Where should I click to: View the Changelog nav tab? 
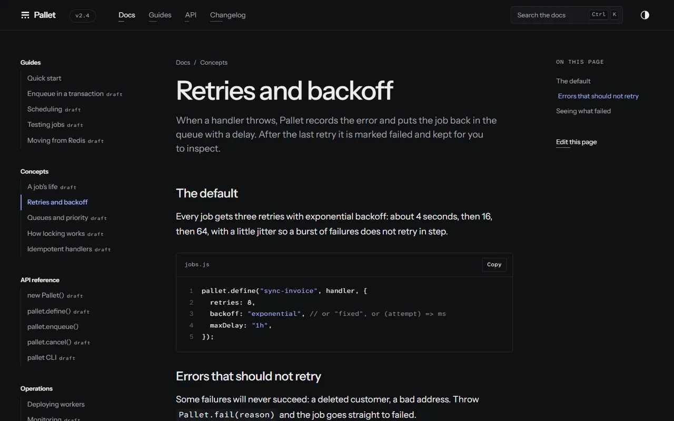[228, 15]
